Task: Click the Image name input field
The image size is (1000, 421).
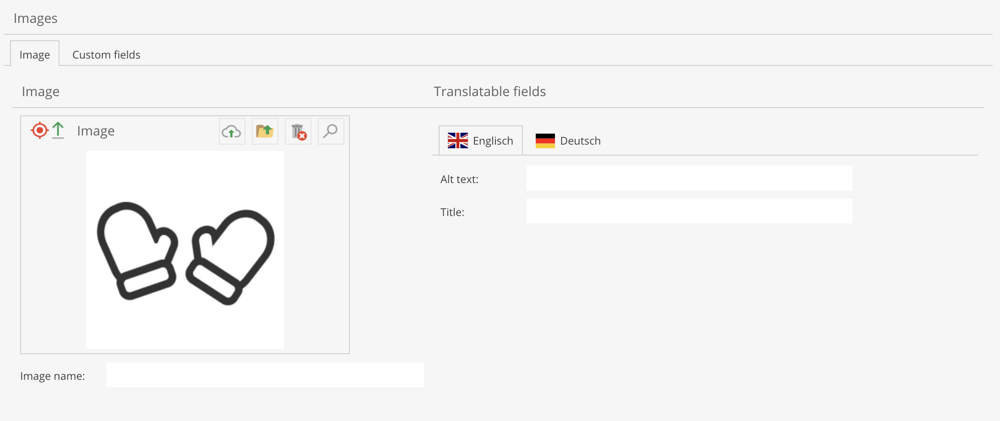Action: click(x=265, y=375)
